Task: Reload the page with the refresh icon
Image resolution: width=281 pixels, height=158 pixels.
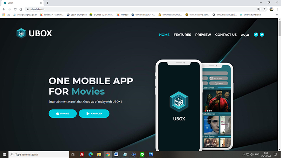Action: click(x=15, y=9)
